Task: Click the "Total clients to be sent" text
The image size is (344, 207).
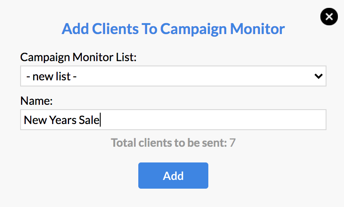Action: pos(168,143)
